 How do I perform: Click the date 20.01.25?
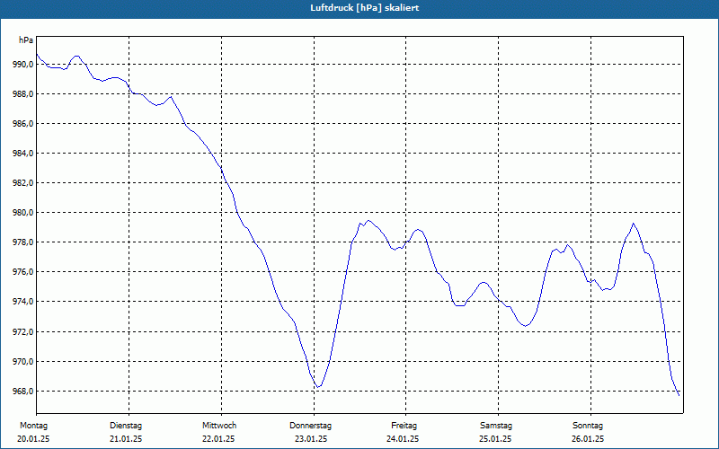click(33, 439)
